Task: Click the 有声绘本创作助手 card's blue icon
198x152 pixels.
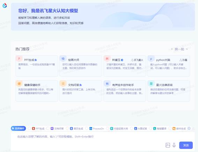Action: tap(107, 84)
